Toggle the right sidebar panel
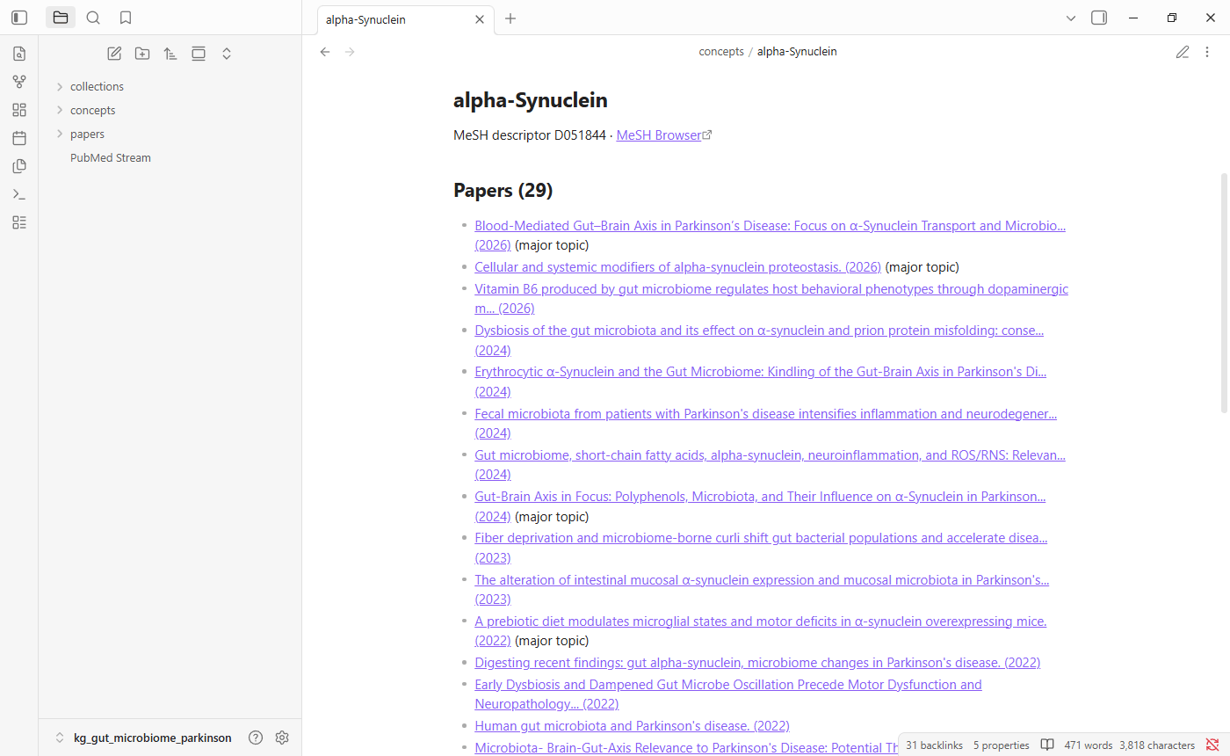 (x=1099, y=18)
